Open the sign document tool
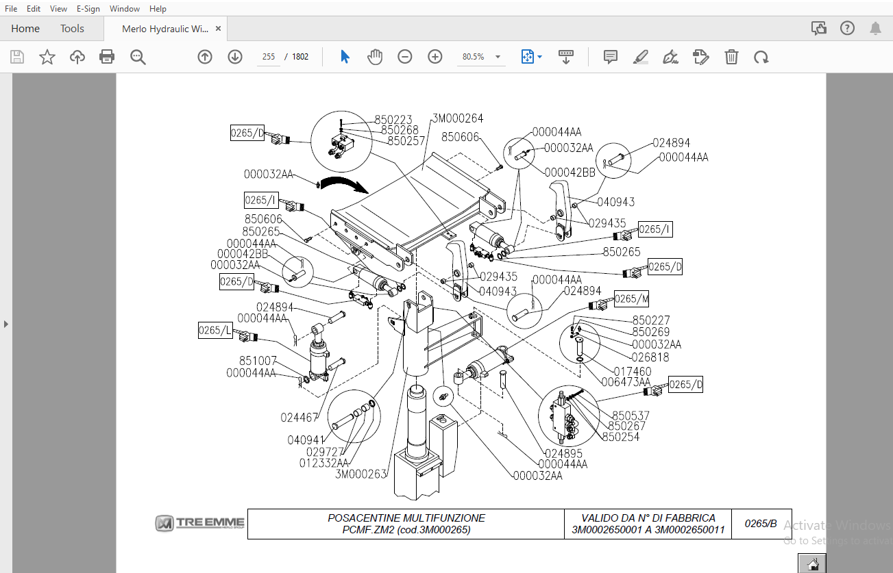Viewport: 893px width, 573px height. [x=671, y=57]
